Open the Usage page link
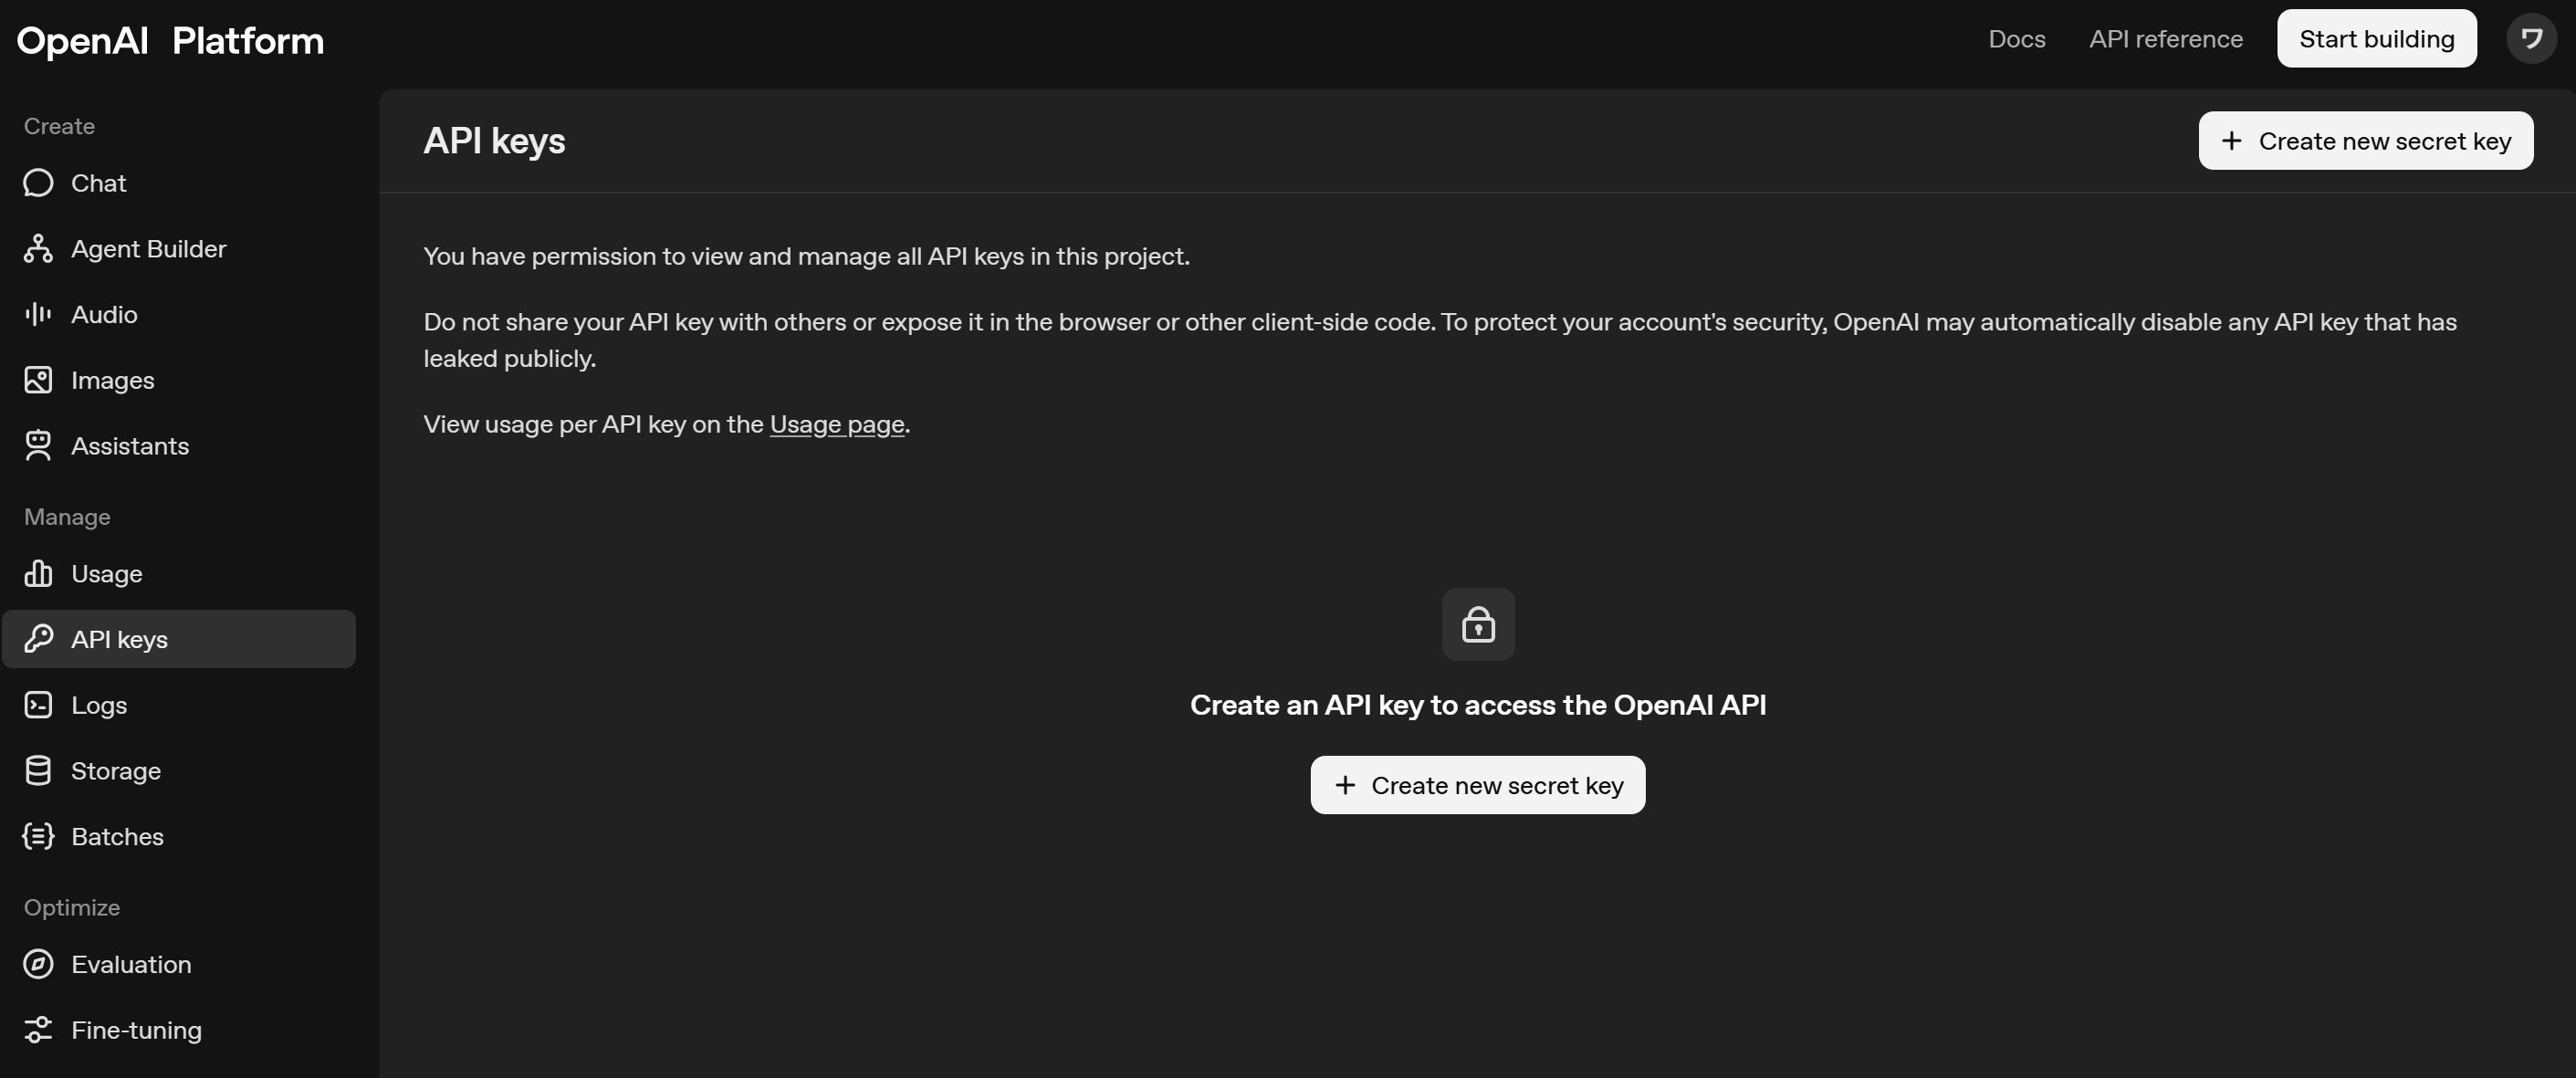 837,424
